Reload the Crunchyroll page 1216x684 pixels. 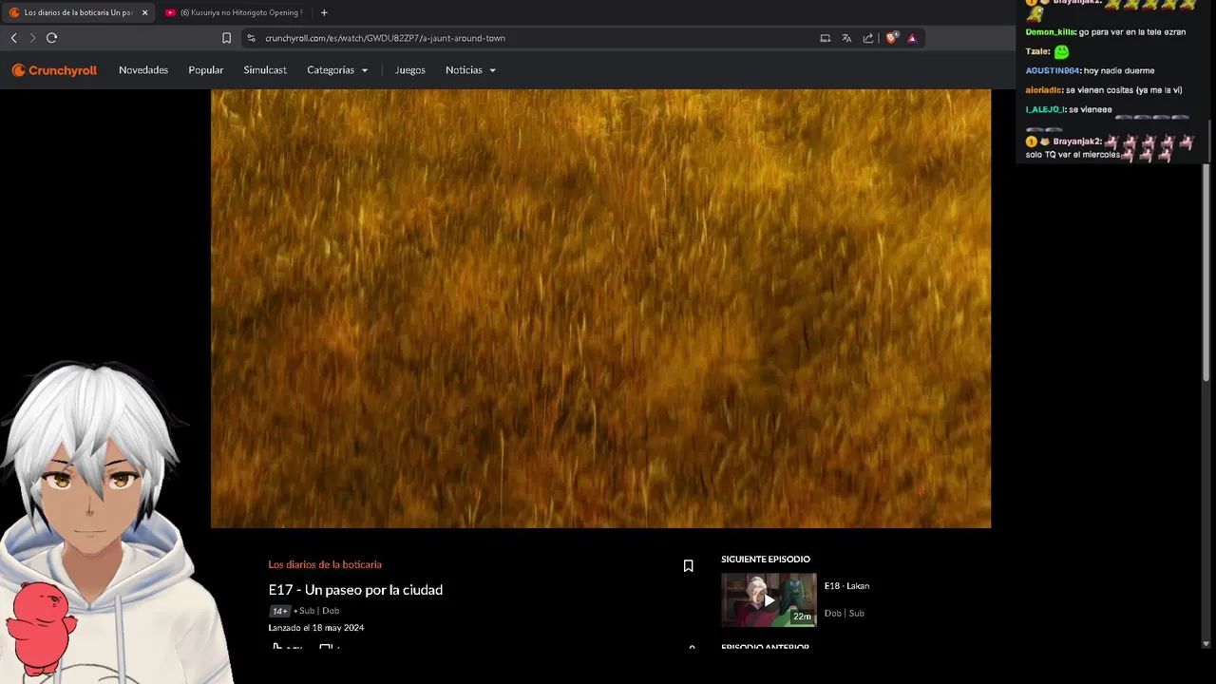click(51, 38)
